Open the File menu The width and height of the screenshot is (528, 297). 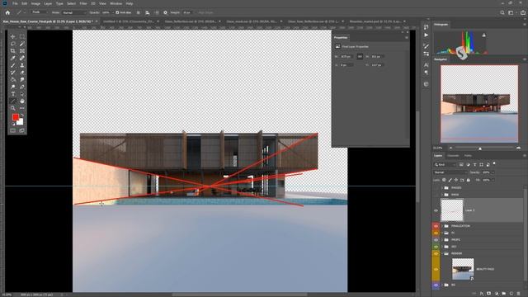[x=15, y=3]
